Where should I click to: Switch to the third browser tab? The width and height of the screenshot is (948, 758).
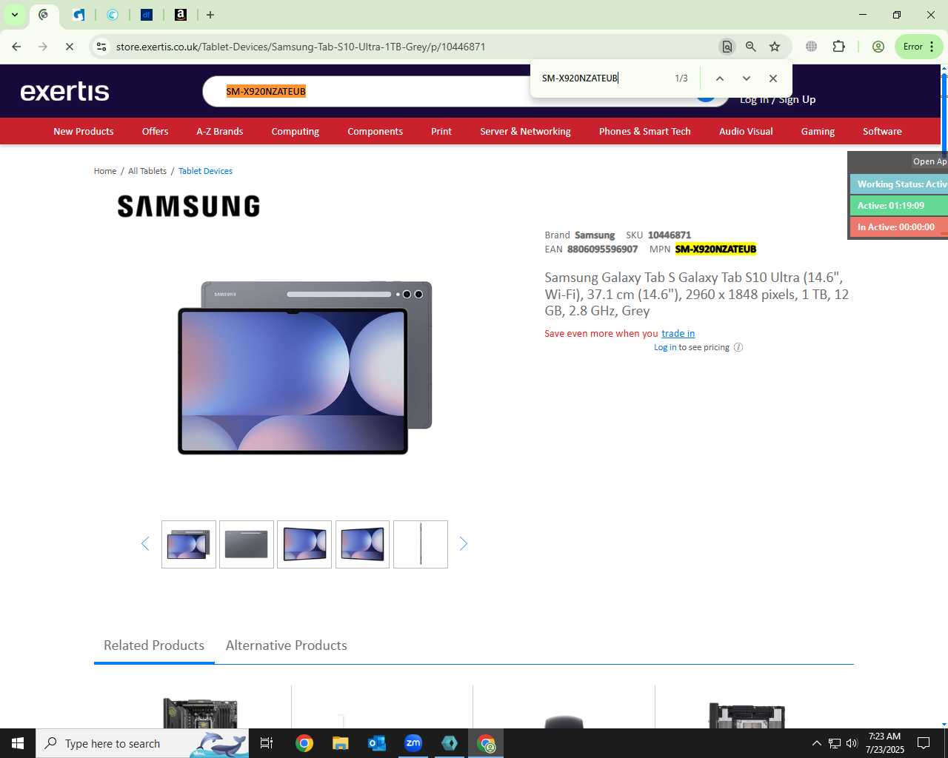(x=113, y=15)
